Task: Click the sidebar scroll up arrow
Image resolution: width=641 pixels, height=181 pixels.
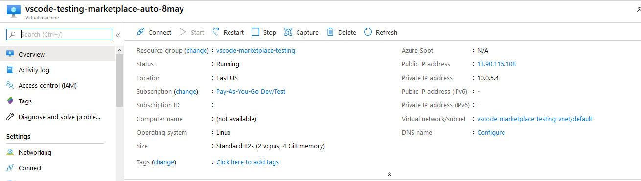Action: [120, 50]
